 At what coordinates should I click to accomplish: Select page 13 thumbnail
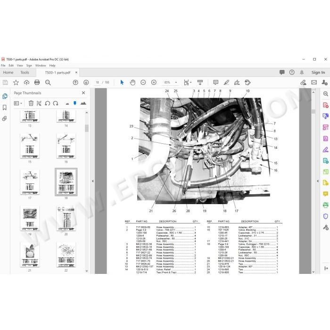30,116
